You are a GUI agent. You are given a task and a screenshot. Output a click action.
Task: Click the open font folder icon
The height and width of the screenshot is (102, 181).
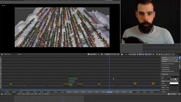tap(175, 79)
